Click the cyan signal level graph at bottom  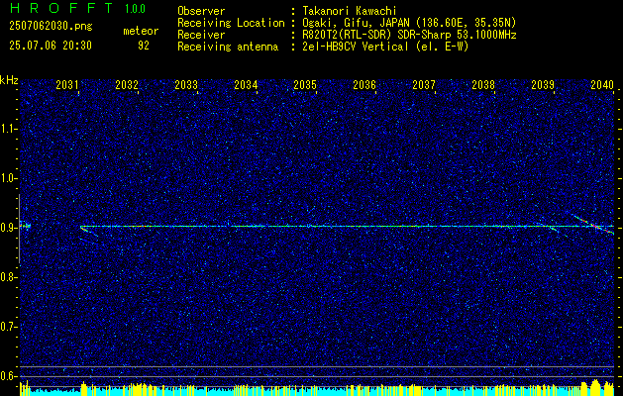317,389
